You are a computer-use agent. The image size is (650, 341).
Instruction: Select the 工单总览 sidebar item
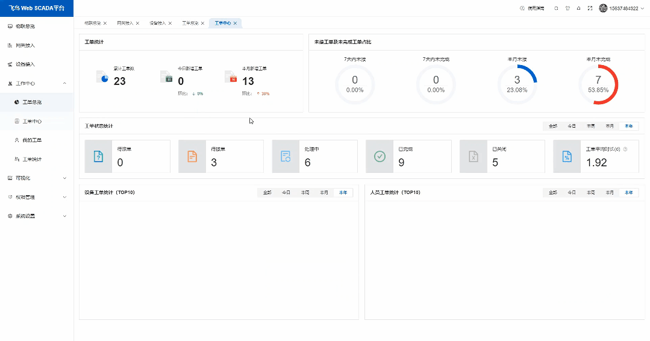pyautogui.click(x=37, y=102)
